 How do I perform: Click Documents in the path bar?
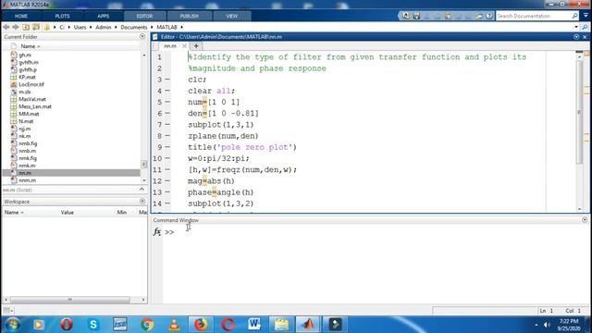coord(133,27)
